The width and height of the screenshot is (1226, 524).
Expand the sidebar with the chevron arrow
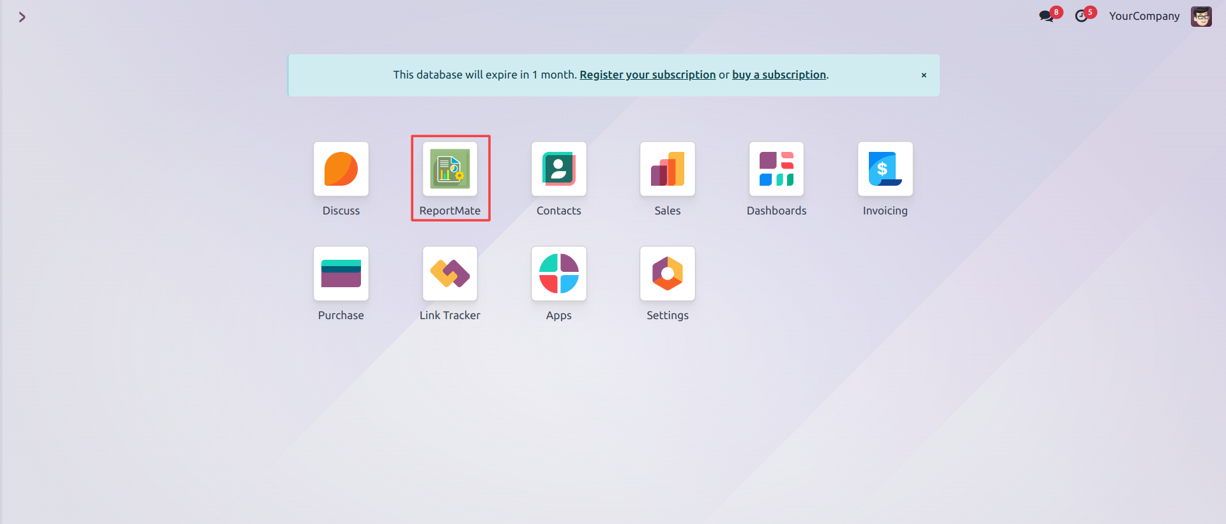click(x=22, y=17)
